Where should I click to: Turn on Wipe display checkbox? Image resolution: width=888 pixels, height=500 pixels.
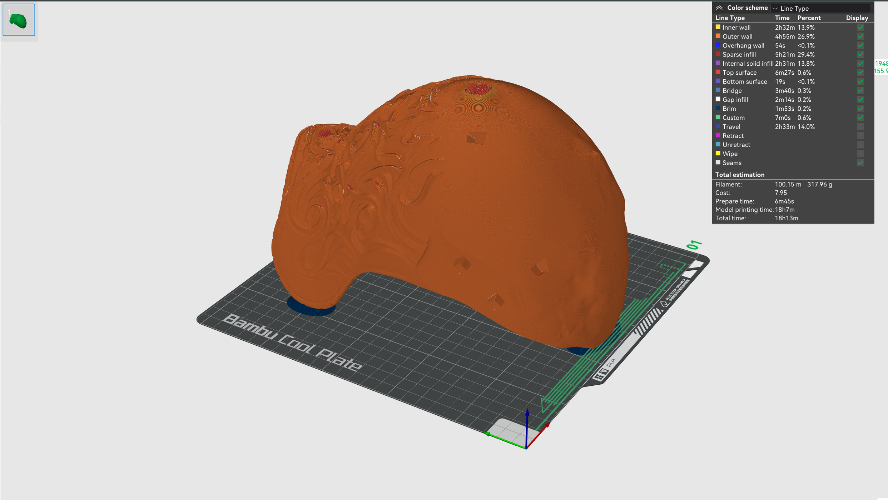(x=860, y=154)
